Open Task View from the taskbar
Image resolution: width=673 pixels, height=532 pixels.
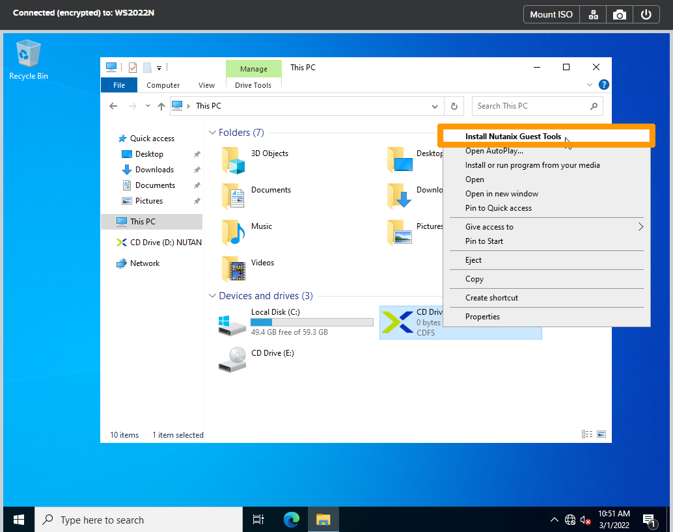point(258,520)
